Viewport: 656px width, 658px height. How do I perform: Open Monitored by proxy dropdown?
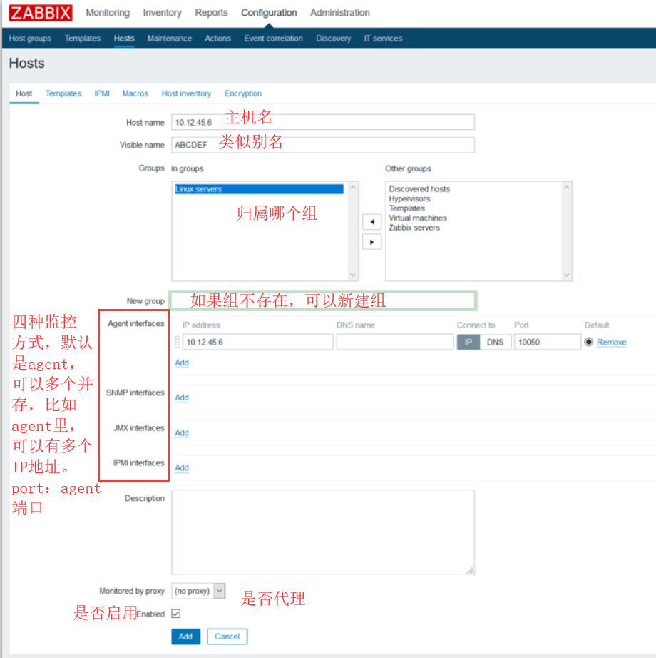[198, 591]
